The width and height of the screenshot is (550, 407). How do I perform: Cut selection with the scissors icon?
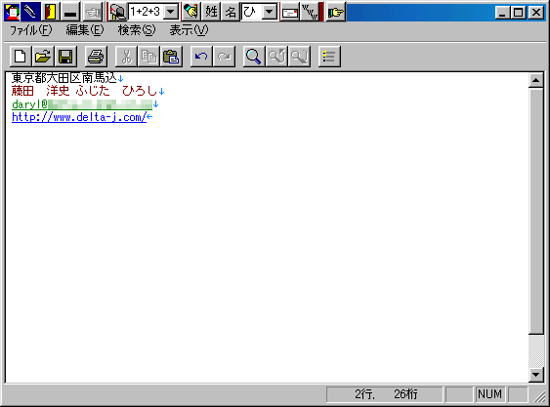(x=126, y=57)
